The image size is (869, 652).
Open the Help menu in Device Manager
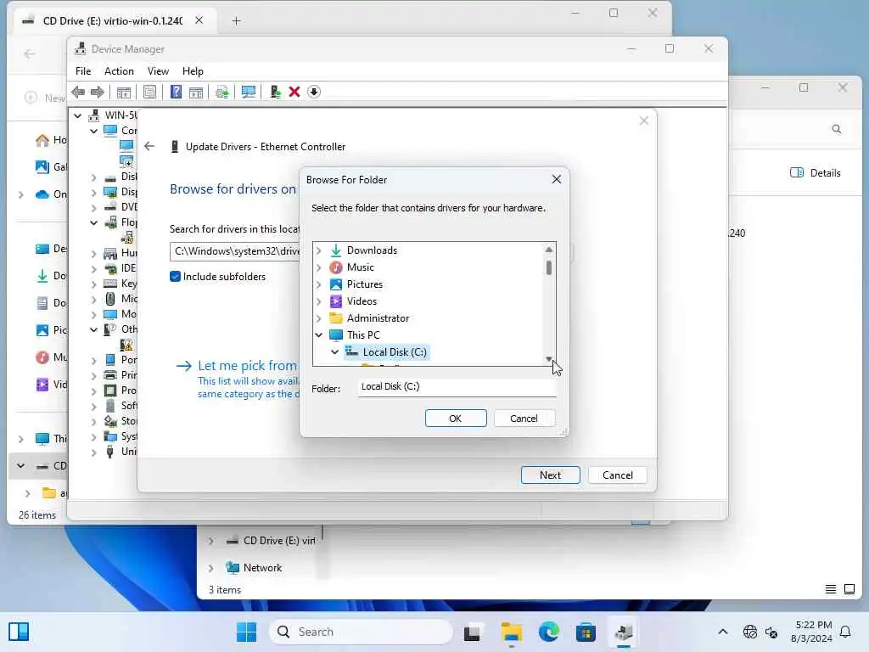(x=193, y=71)
